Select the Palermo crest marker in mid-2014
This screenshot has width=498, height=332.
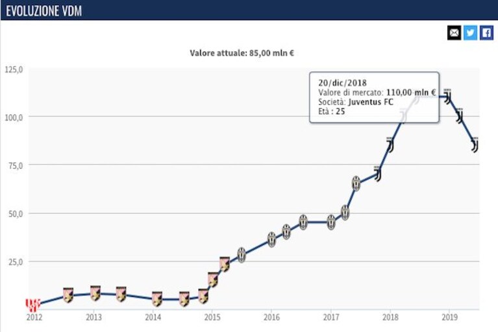point(184,299)
